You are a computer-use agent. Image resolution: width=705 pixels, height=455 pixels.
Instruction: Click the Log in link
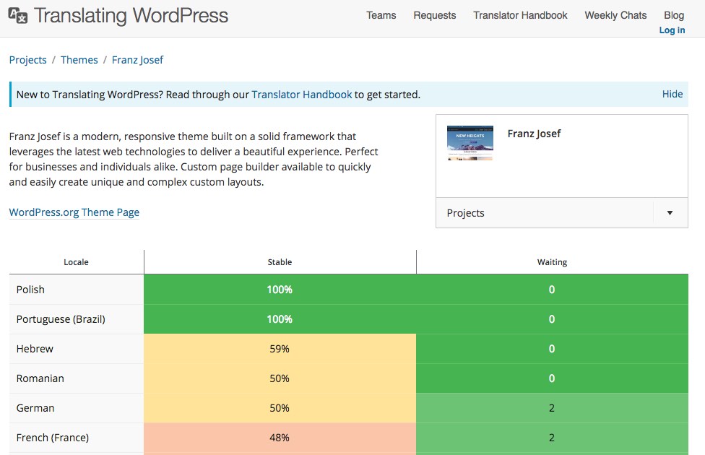click(x=672, y=30)
